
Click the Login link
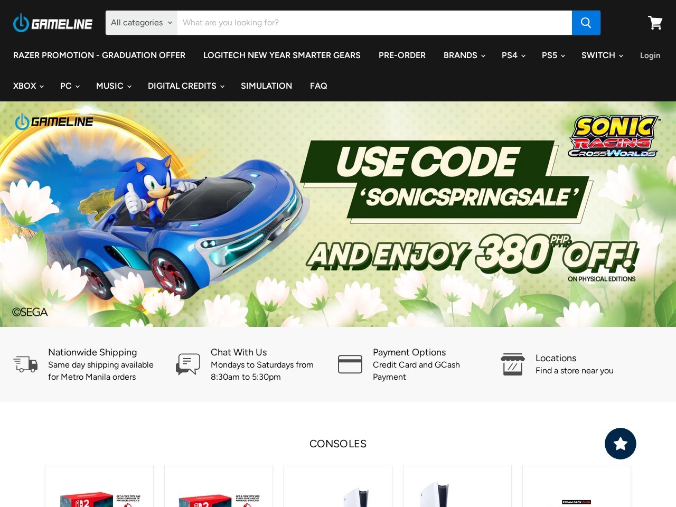[x=650, y=55]
